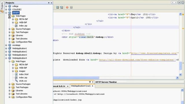Minimize the output panel with arrow button
Image resolution: width=185 pixels, height=104 pixels.
coord(90,82)
